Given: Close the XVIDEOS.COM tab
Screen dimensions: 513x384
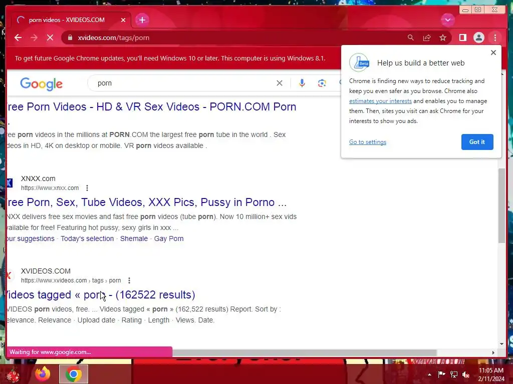Looking at the screenshot, I should 123,20.
